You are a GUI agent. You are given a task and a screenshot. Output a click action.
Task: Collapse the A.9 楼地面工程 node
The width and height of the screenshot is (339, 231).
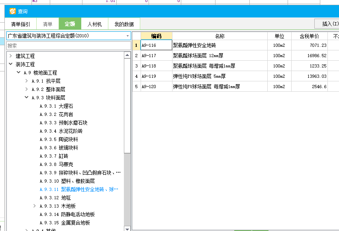(x=19, y=72)
